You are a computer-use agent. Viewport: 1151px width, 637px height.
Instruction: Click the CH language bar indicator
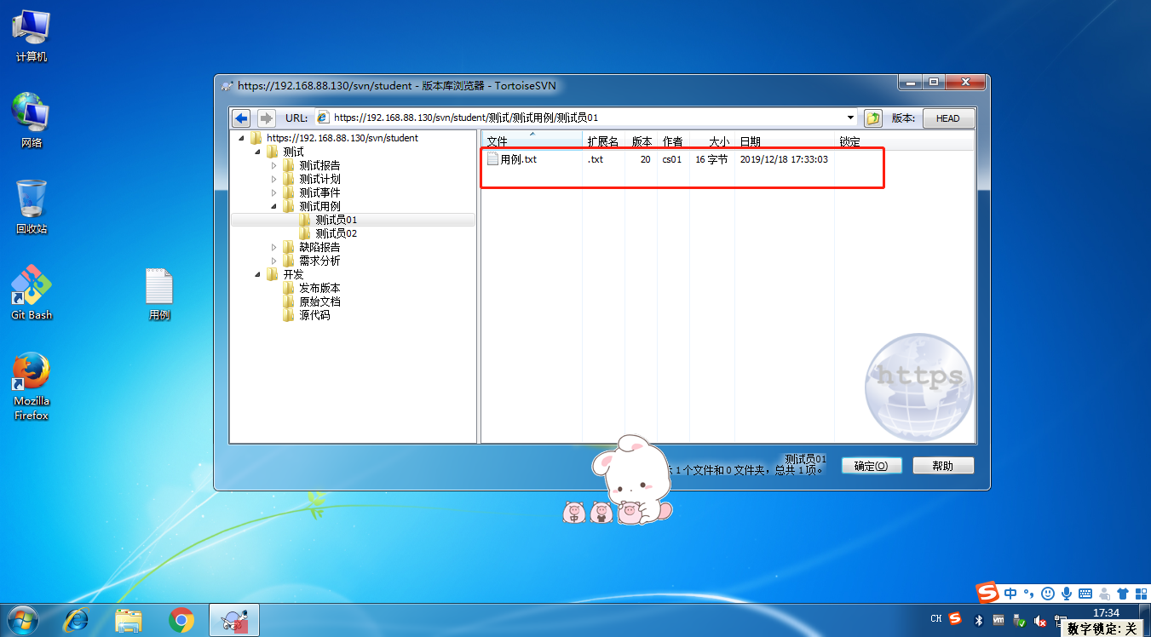(936, 619)
